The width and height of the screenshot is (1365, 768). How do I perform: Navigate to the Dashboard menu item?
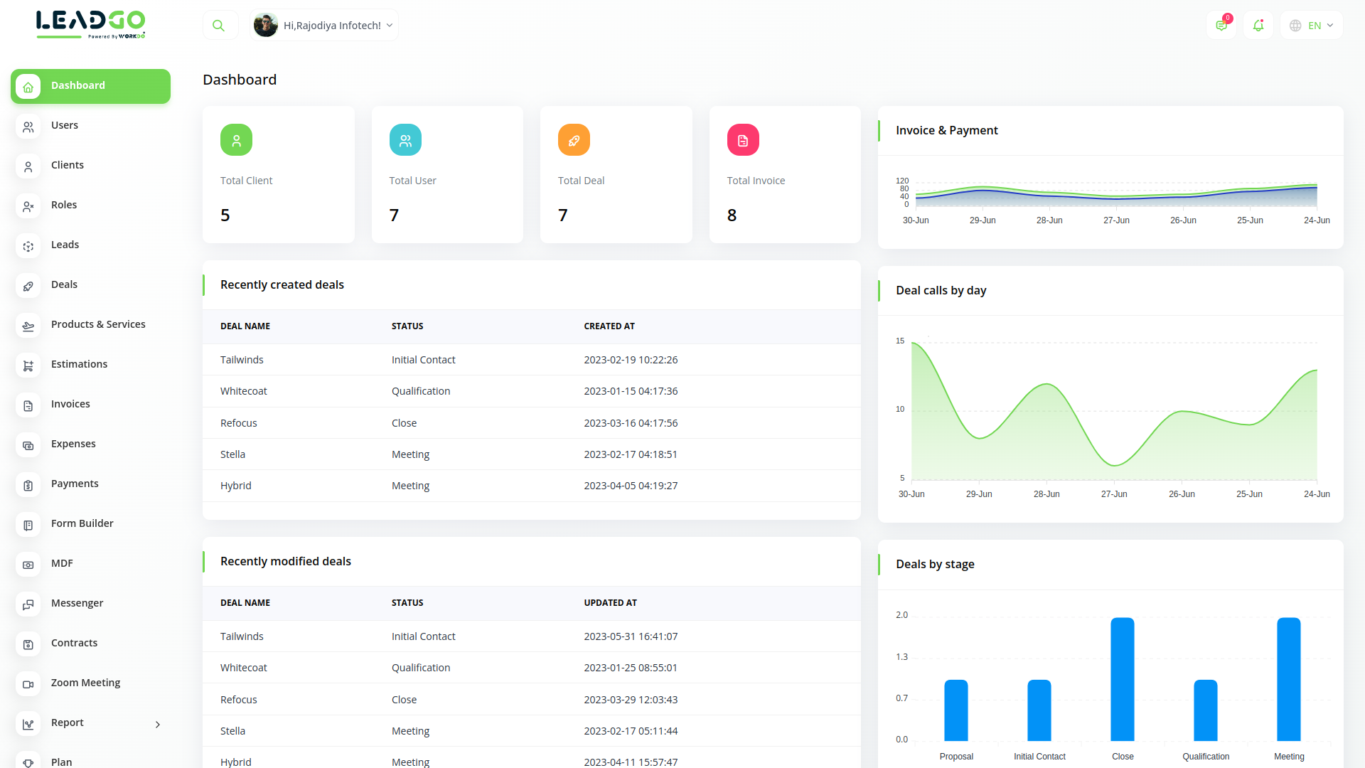pyautogui.click(x=77, y=85)
